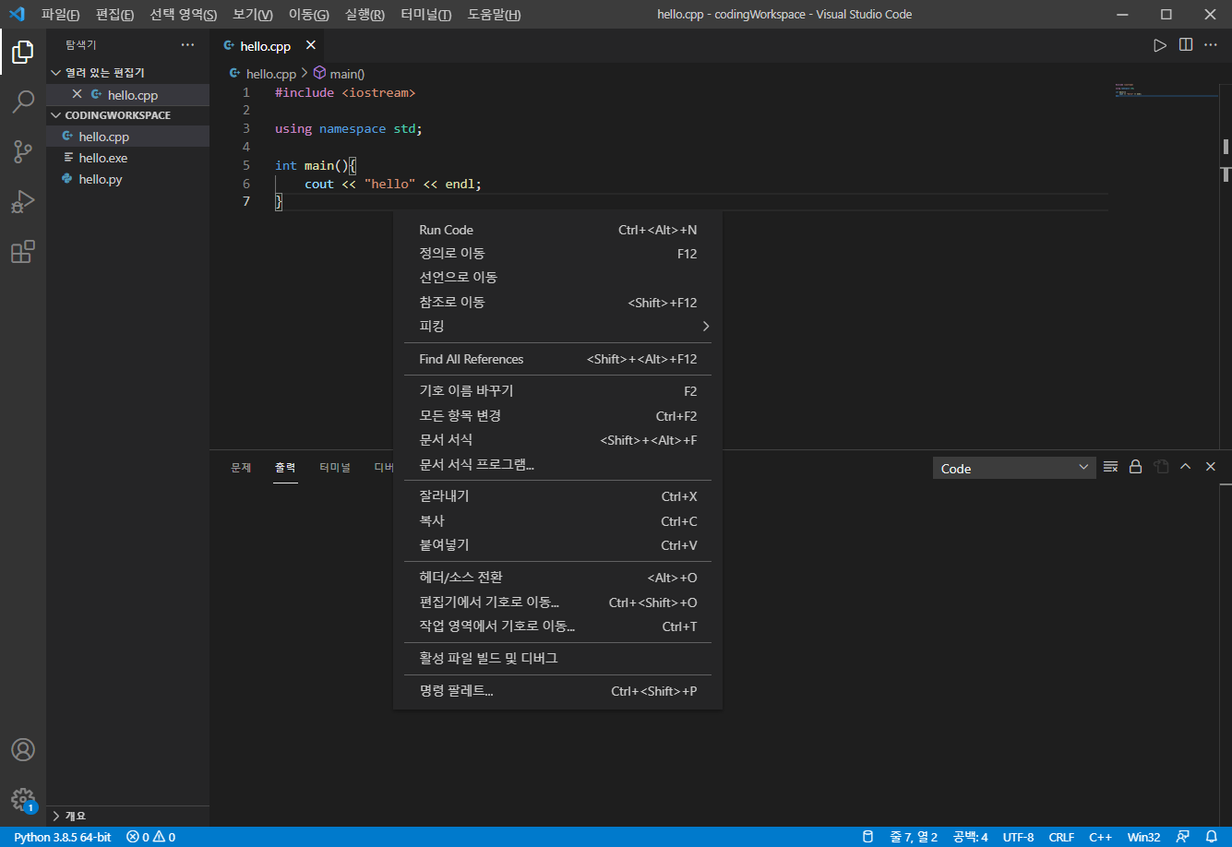Click the errors and warnings count
The image size is (1232, 847).
pyautogui.click(x=150, y=837)
